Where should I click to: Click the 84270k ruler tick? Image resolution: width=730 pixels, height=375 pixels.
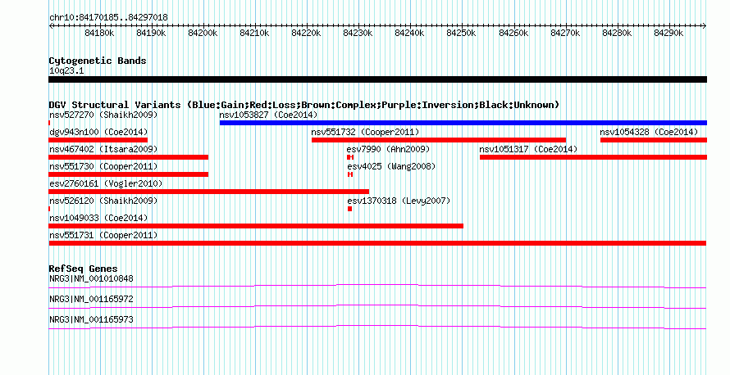(565, 33)
